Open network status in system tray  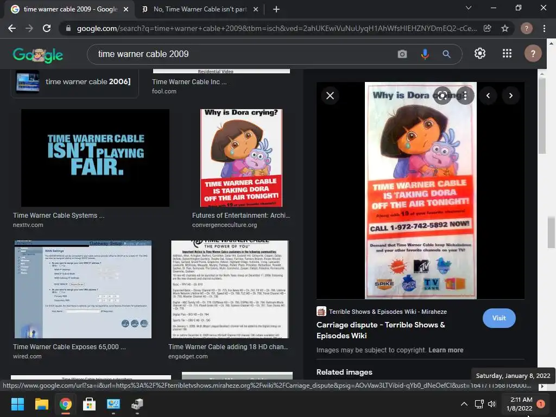click(479, 404)
